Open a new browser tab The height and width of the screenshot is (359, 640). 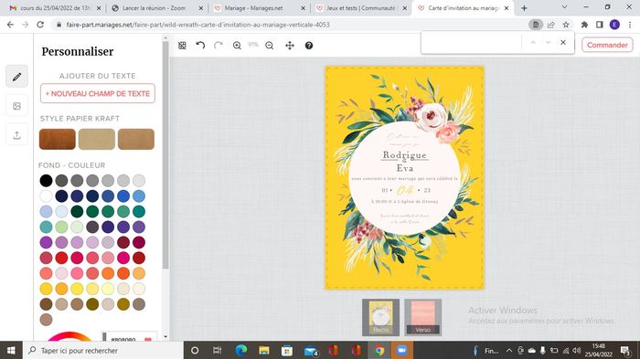click(x=524, y=8)
